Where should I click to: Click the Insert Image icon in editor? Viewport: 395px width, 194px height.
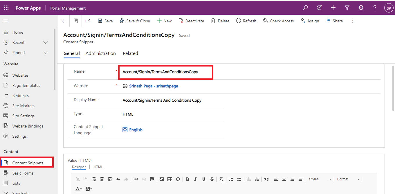[x=162, y=179]
